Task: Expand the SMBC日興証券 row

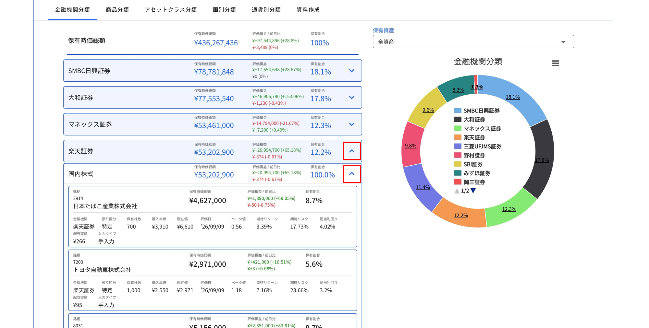Action: click(x=351, y=71)
